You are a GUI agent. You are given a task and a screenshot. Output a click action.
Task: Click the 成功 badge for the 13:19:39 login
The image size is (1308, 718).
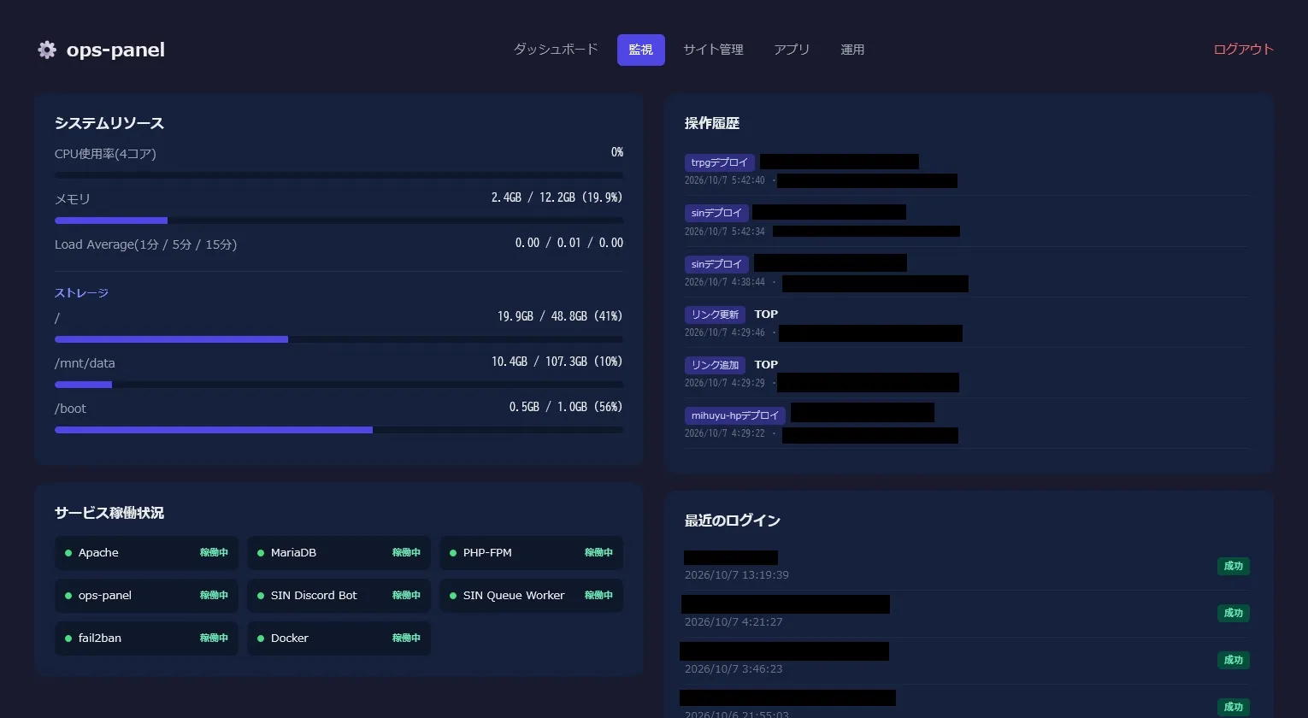click(x=1234, y=566)
